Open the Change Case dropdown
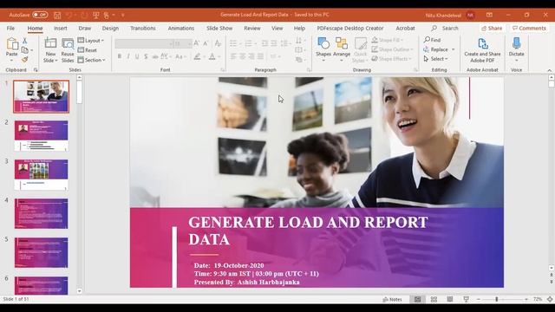This screenshot has width=555, height=312. tap(180, 56)
